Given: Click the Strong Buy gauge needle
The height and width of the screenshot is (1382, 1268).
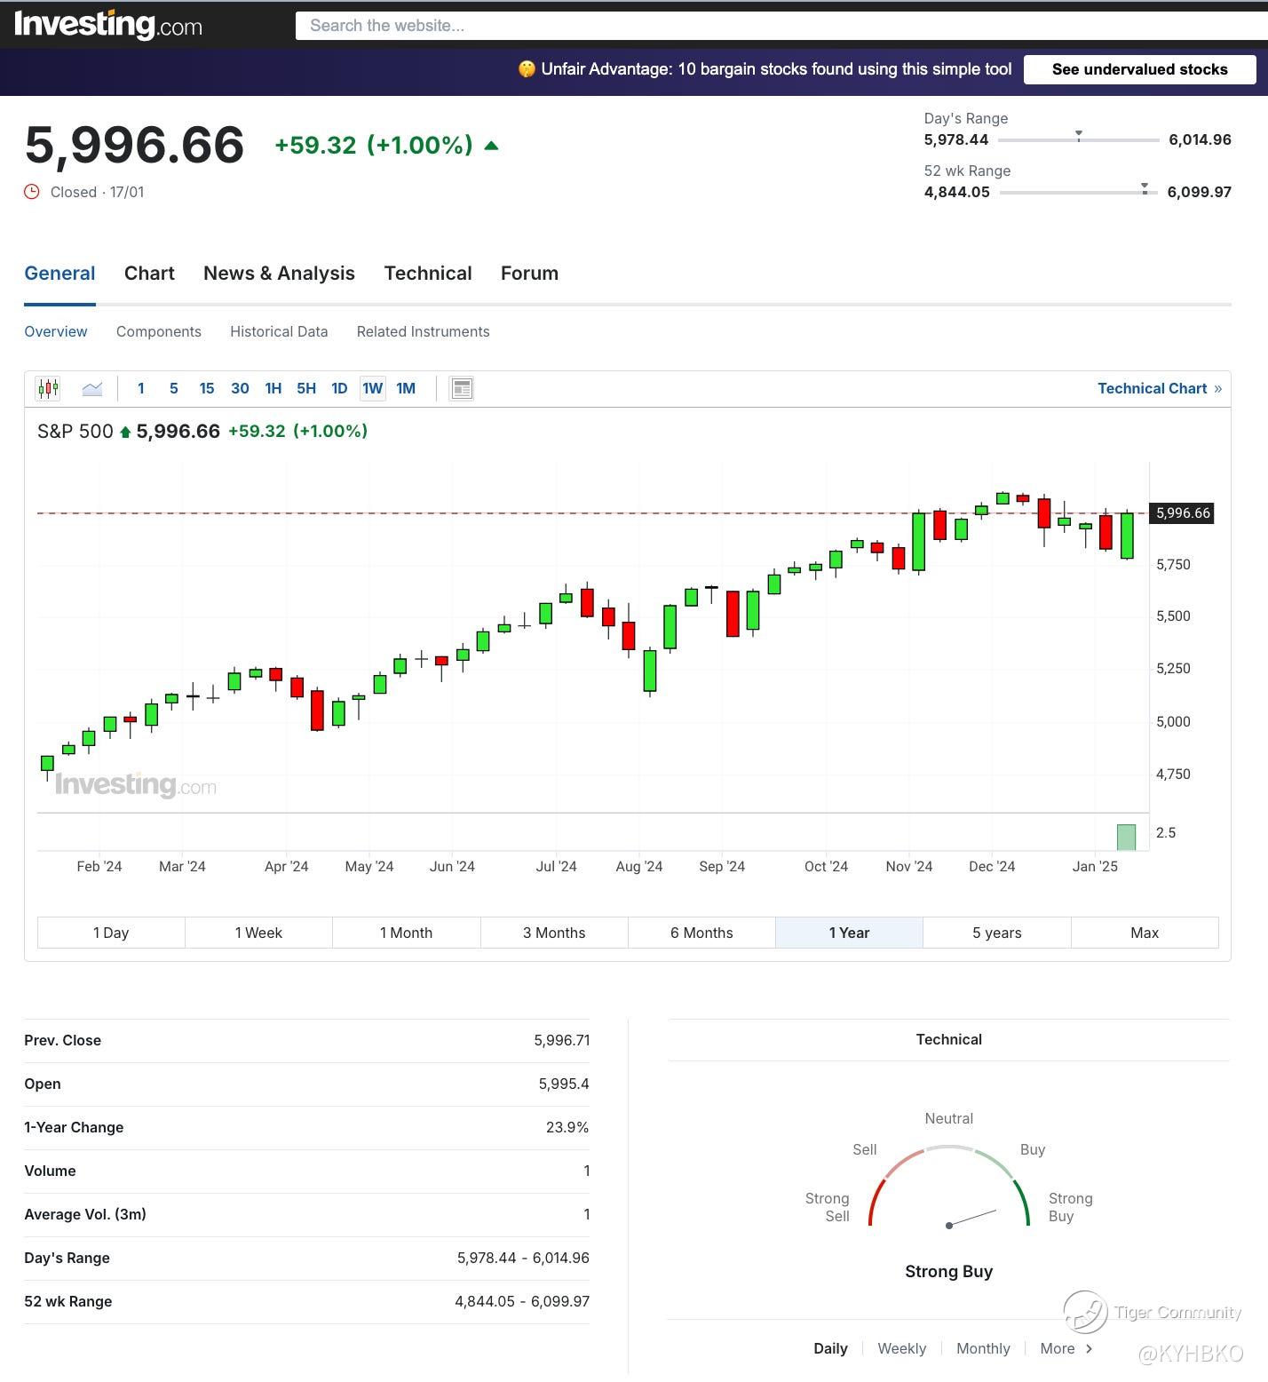Looking at the screenshot, I should click(972, 1218).
